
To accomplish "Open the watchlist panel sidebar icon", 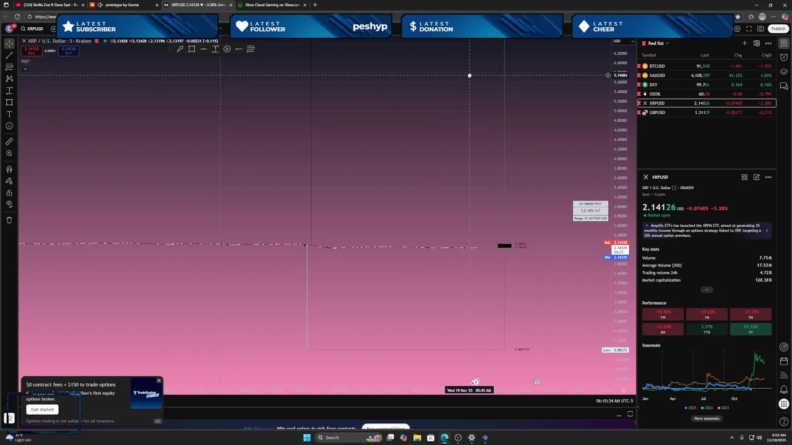I will (784, 43).
